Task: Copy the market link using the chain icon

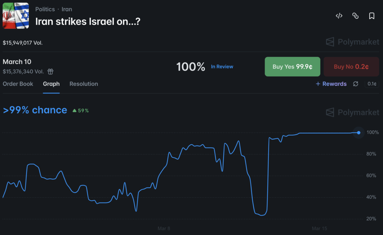Action: (355, 16)
